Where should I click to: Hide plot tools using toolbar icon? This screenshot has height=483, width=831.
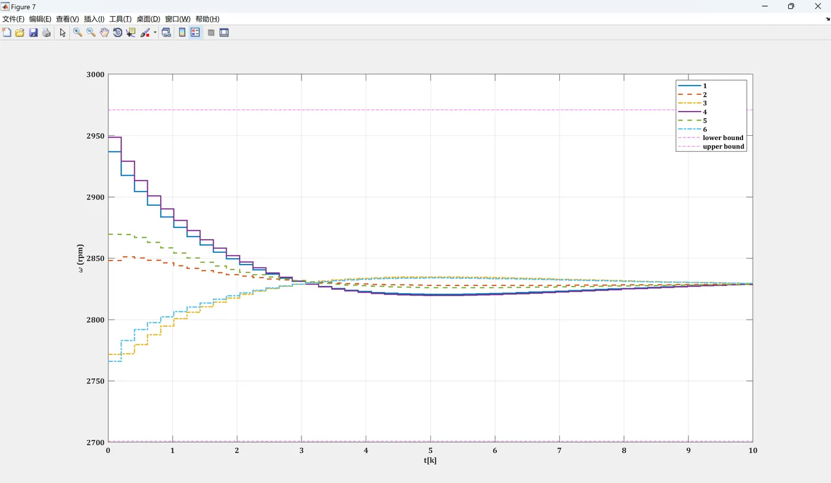coord(211,33)
